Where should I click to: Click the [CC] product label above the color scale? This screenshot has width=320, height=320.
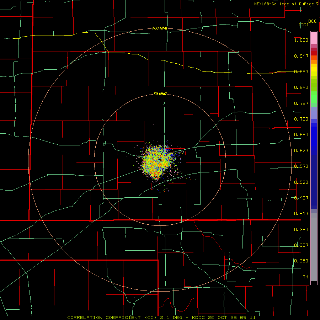point(303,25)
